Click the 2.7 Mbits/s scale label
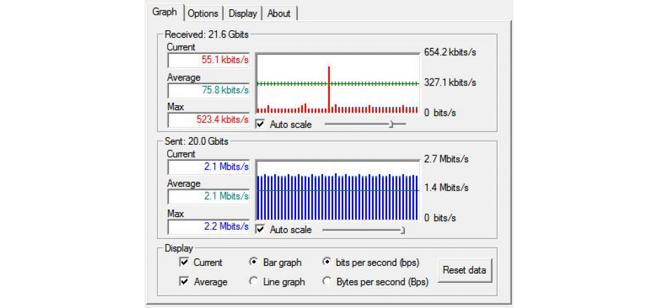This screenshot has height=308, width=658. pyautogui.click(x=446, y=159)
